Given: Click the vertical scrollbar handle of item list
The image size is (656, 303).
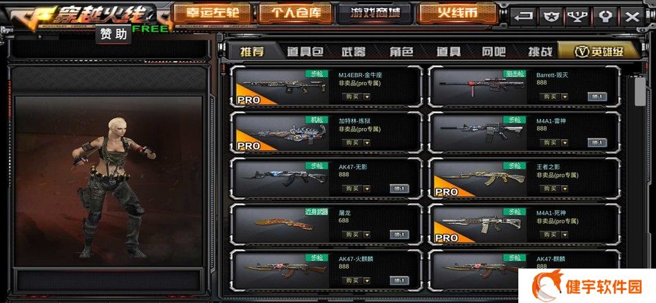Looking at the screenshot, I should click(639, 91).
